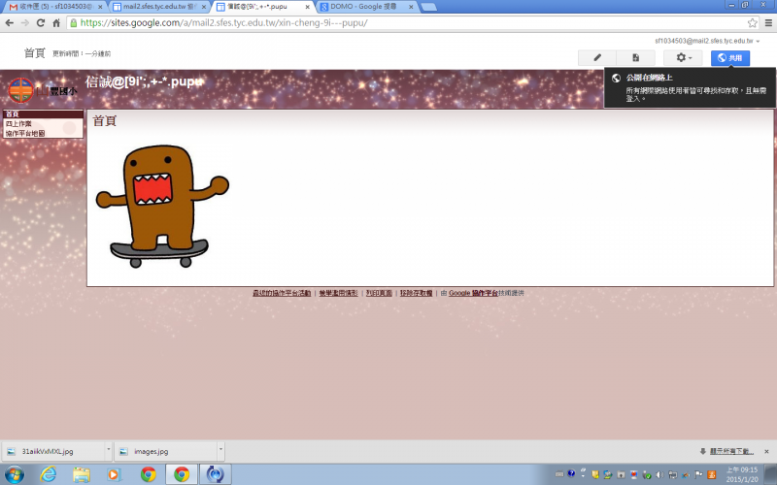Open Chrome hamburger menu
Screen dimensions: 777x485
coord(768,22)
